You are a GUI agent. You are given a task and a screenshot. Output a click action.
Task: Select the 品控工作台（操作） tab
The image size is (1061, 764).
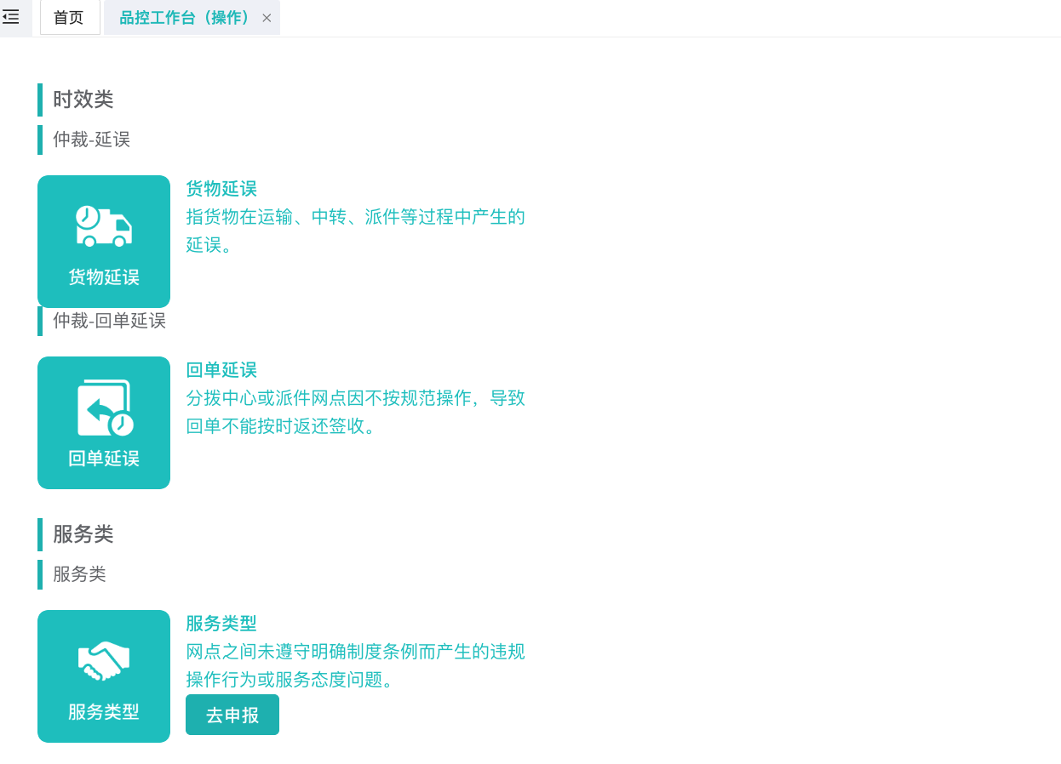(184, 18)
